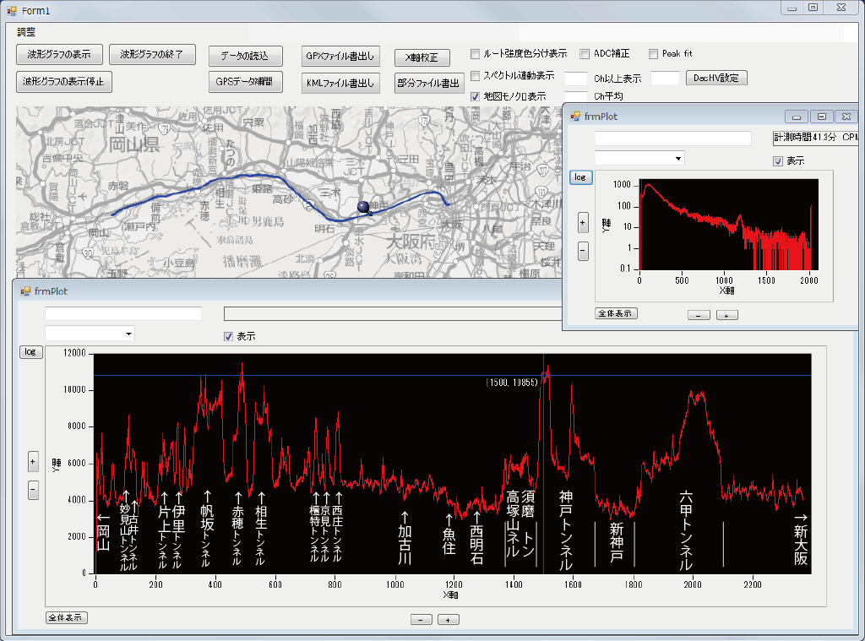
Task: Enable ルート強度色分け表示 checkbox
Action: [x=475, y=54]
